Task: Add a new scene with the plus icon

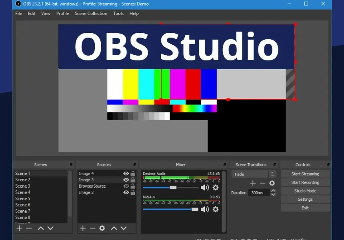Action: pos(19,228)
